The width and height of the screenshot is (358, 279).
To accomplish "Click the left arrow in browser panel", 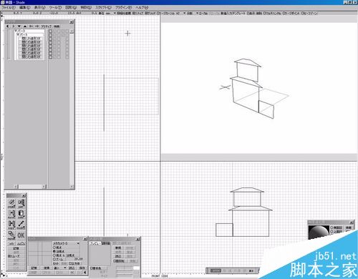I will (8, 26).
